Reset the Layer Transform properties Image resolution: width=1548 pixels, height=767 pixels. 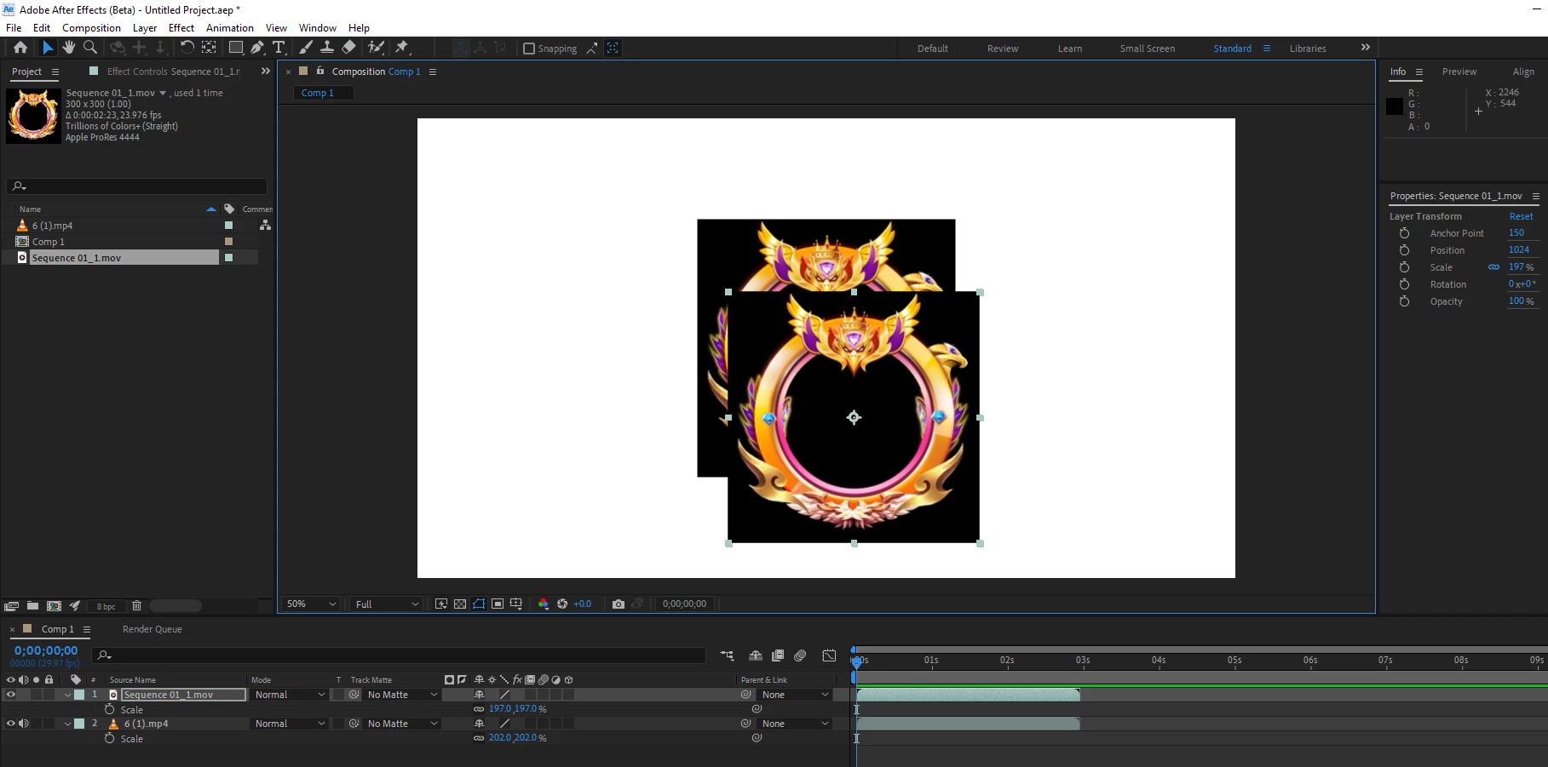point(1521,216)
